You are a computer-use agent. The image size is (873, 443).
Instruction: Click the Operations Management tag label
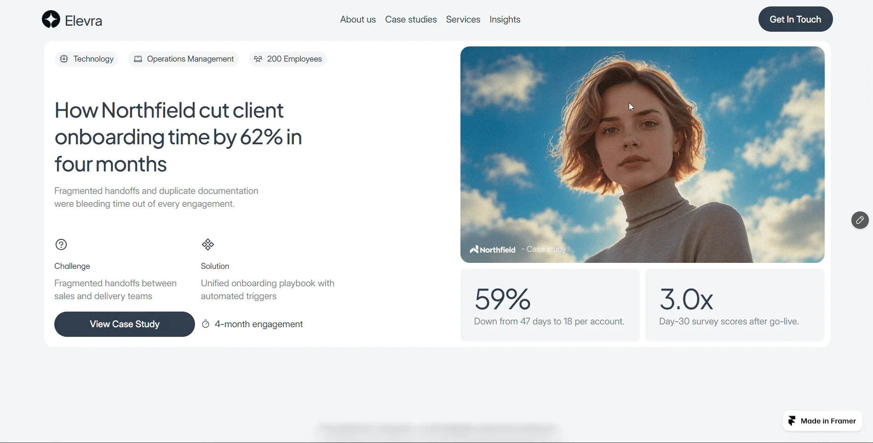(x=190, y=59)
